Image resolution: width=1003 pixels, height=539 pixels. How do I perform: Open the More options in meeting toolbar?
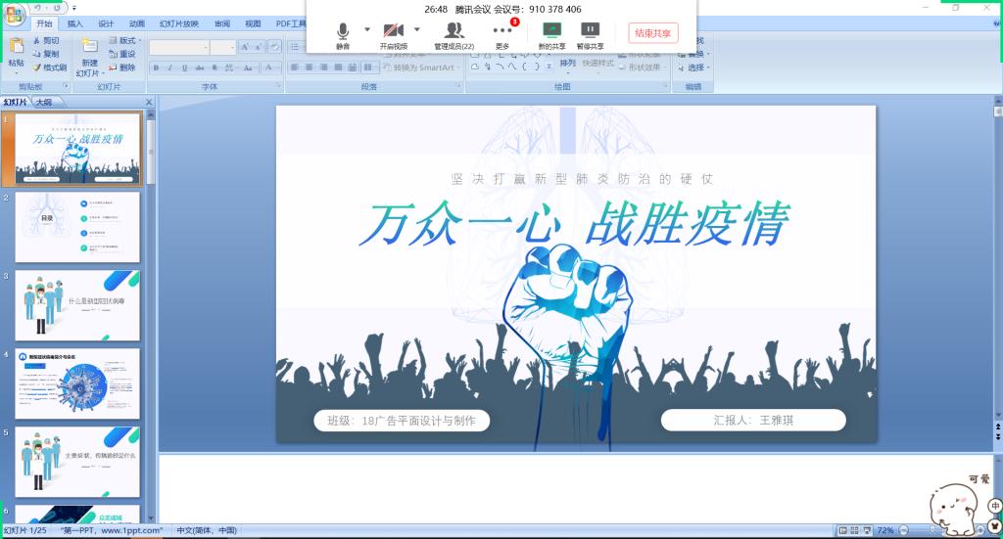pos(502,33)
